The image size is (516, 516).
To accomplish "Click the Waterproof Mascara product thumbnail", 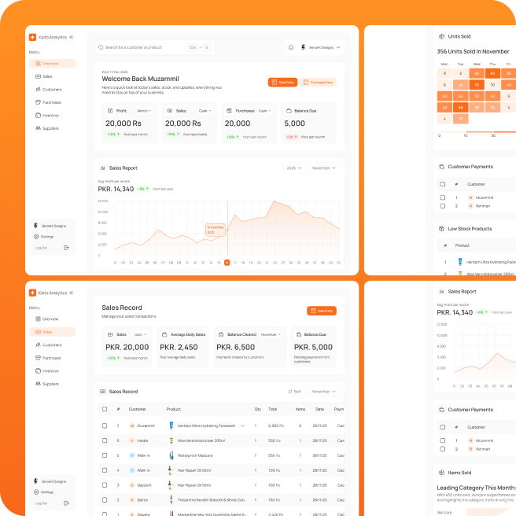I will [170, 455].
